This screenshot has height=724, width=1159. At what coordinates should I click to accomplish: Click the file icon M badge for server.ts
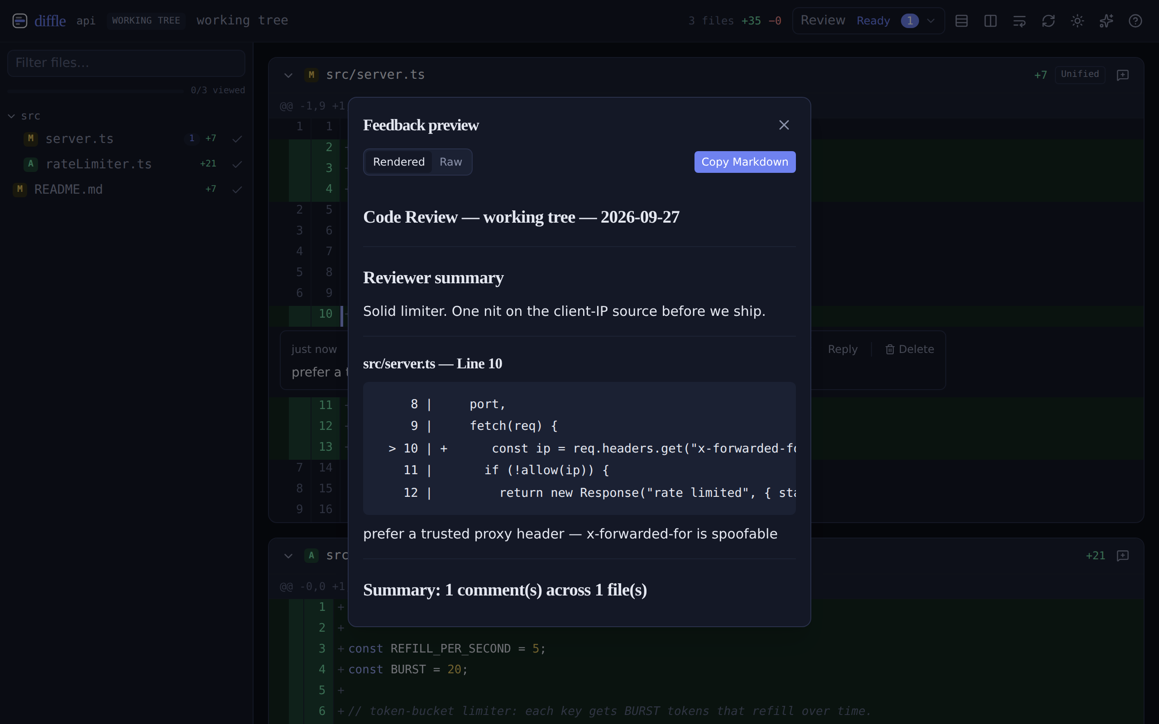pos(31,138)
